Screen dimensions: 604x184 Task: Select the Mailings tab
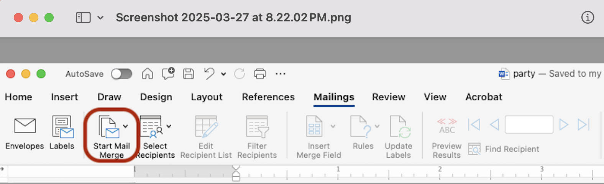334,97
